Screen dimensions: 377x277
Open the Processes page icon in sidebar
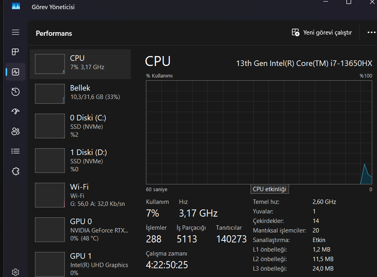coord(16,52)
